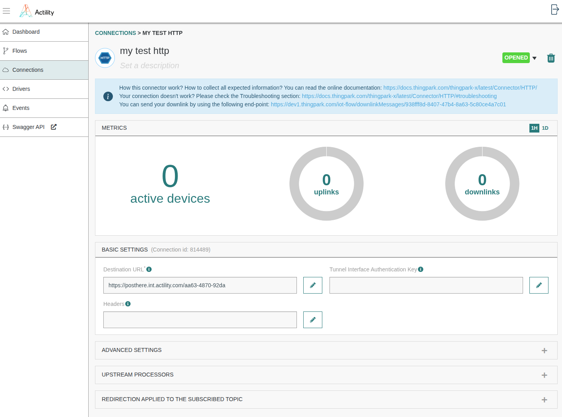
Task: Click the blue info circle icon
Action: [x=108, y=96]
